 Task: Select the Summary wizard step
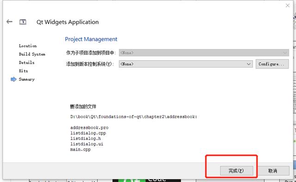click(27, 79)
